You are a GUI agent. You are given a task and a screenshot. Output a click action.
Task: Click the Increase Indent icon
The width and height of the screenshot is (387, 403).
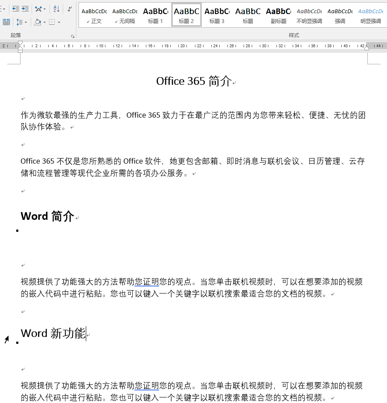tap(25, 9)
